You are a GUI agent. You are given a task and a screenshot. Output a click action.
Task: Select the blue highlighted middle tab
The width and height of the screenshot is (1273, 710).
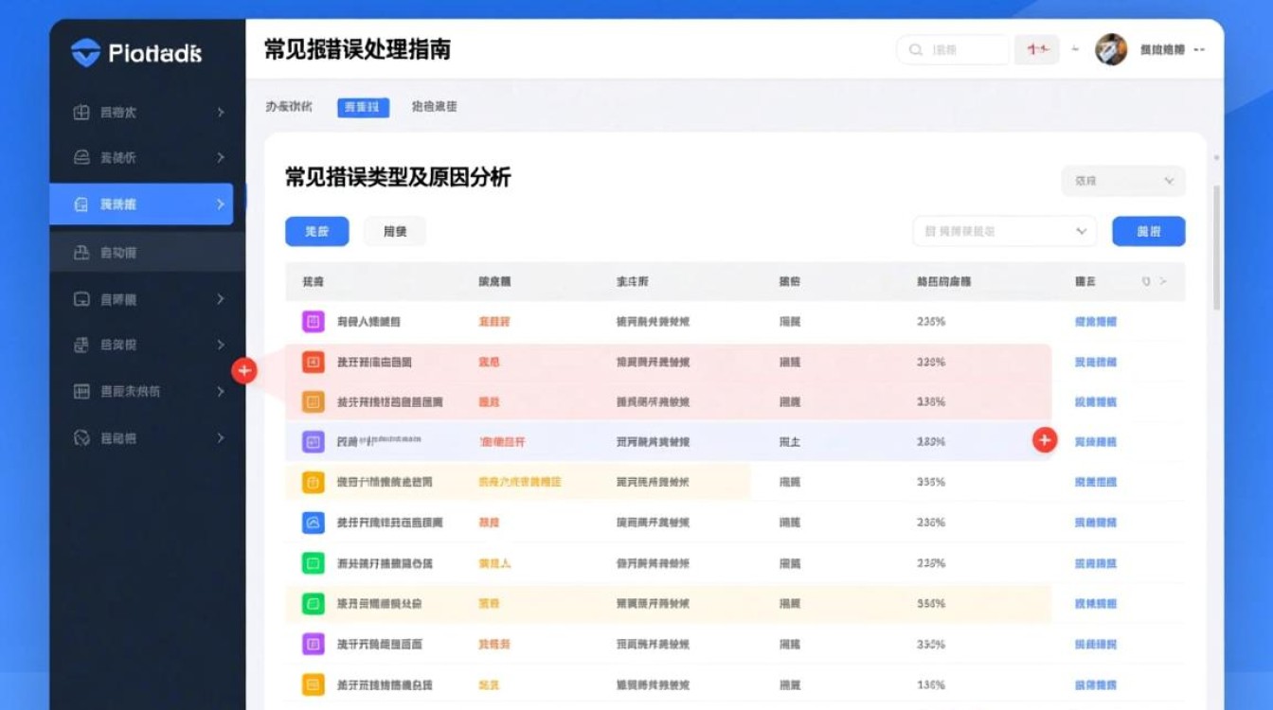pyautogui.click(x=364, y=107)
